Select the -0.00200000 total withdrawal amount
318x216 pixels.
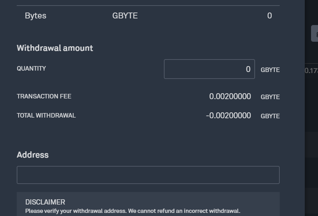coord(228,115)
